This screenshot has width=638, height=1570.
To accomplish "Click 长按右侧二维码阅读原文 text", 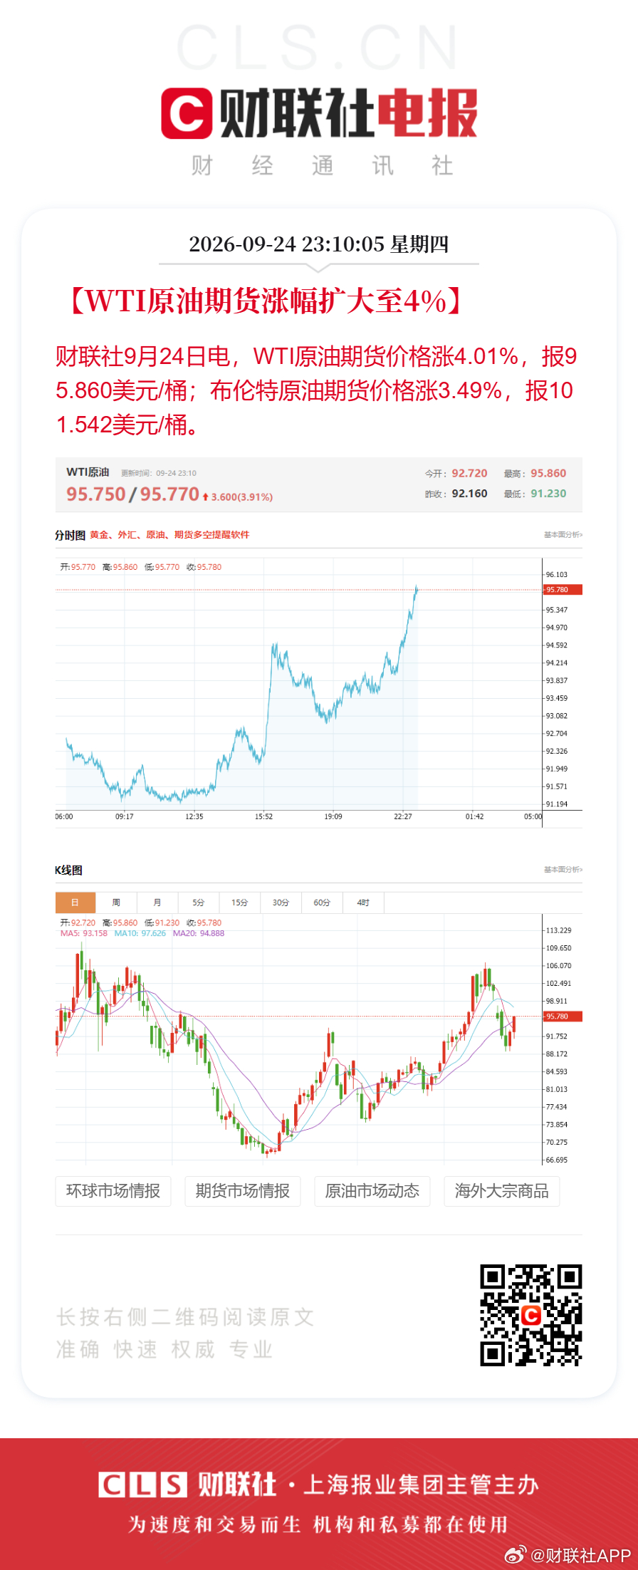I will 185,1317.
